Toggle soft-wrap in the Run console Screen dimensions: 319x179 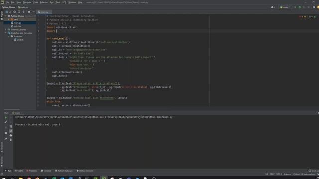coord(11,127)
